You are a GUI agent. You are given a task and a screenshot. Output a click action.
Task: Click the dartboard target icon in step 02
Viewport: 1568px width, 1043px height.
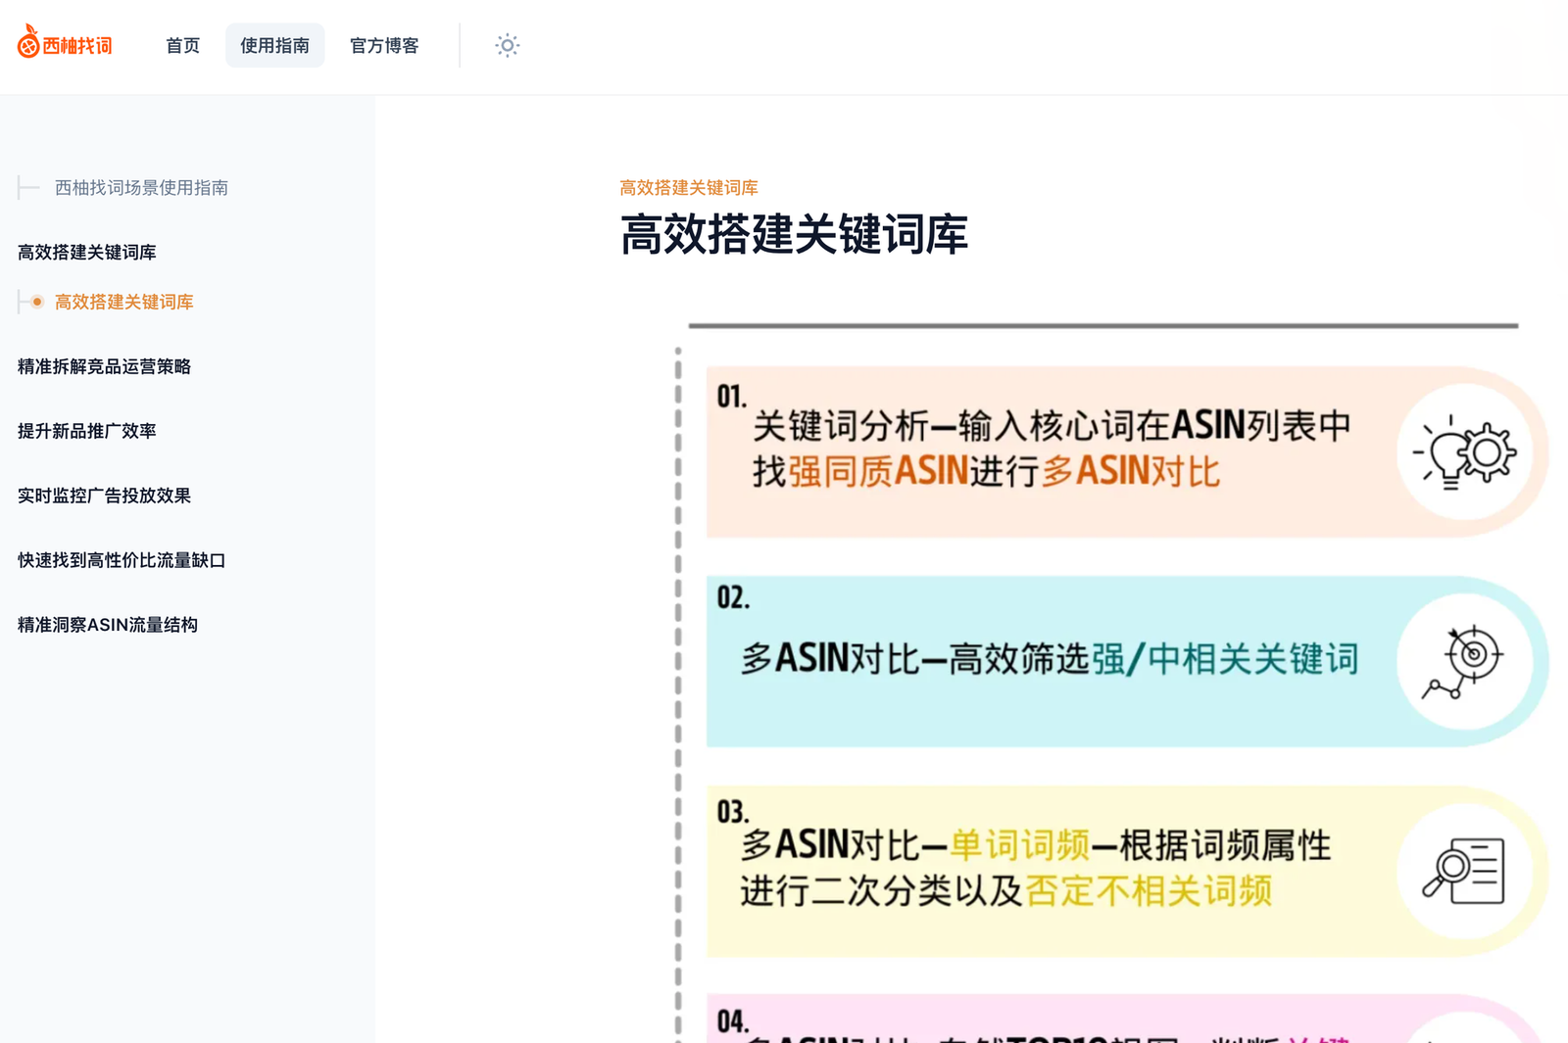[x=1466, y=662]
